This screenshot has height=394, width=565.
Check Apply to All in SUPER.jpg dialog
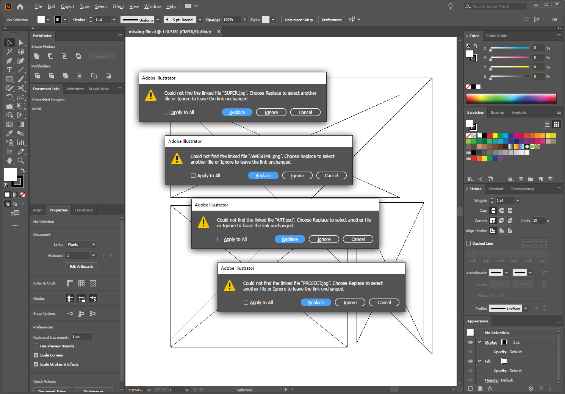tap(167, 112)
